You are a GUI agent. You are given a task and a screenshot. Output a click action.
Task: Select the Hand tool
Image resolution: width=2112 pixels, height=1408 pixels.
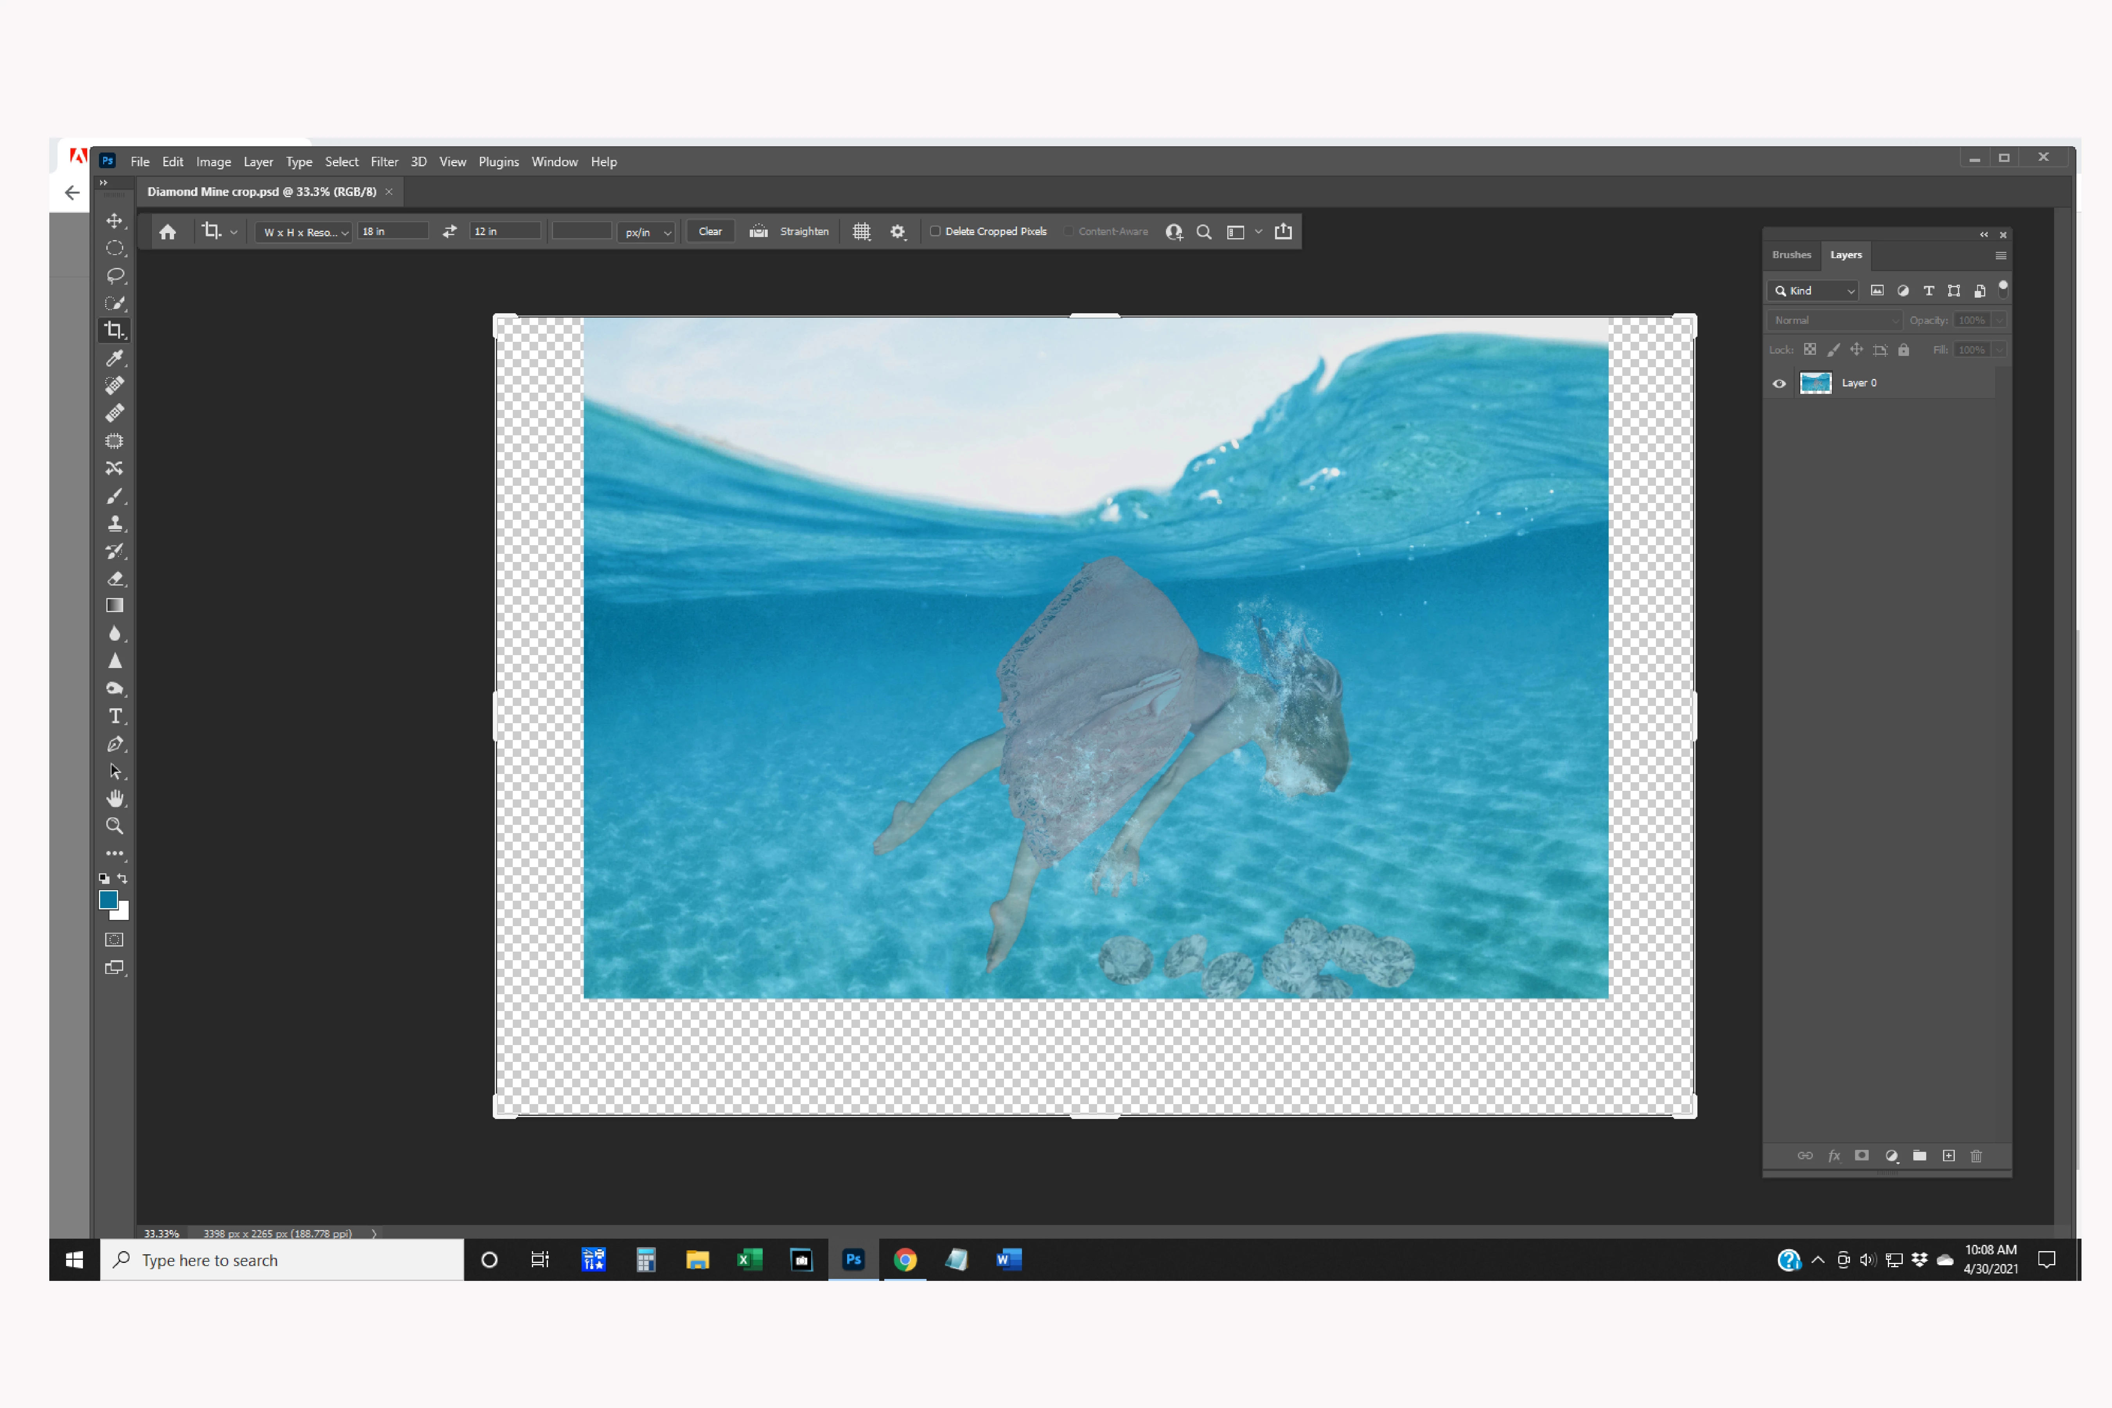114,798
